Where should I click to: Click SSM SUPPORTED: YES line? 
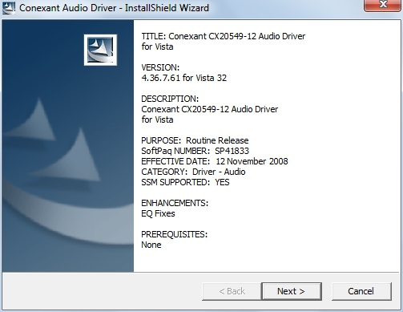coord(185,182)
